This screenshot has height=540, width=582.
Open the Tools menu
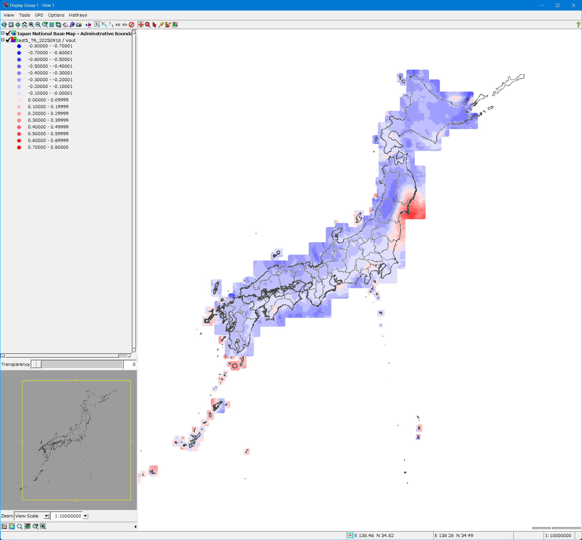click(25, 15)
